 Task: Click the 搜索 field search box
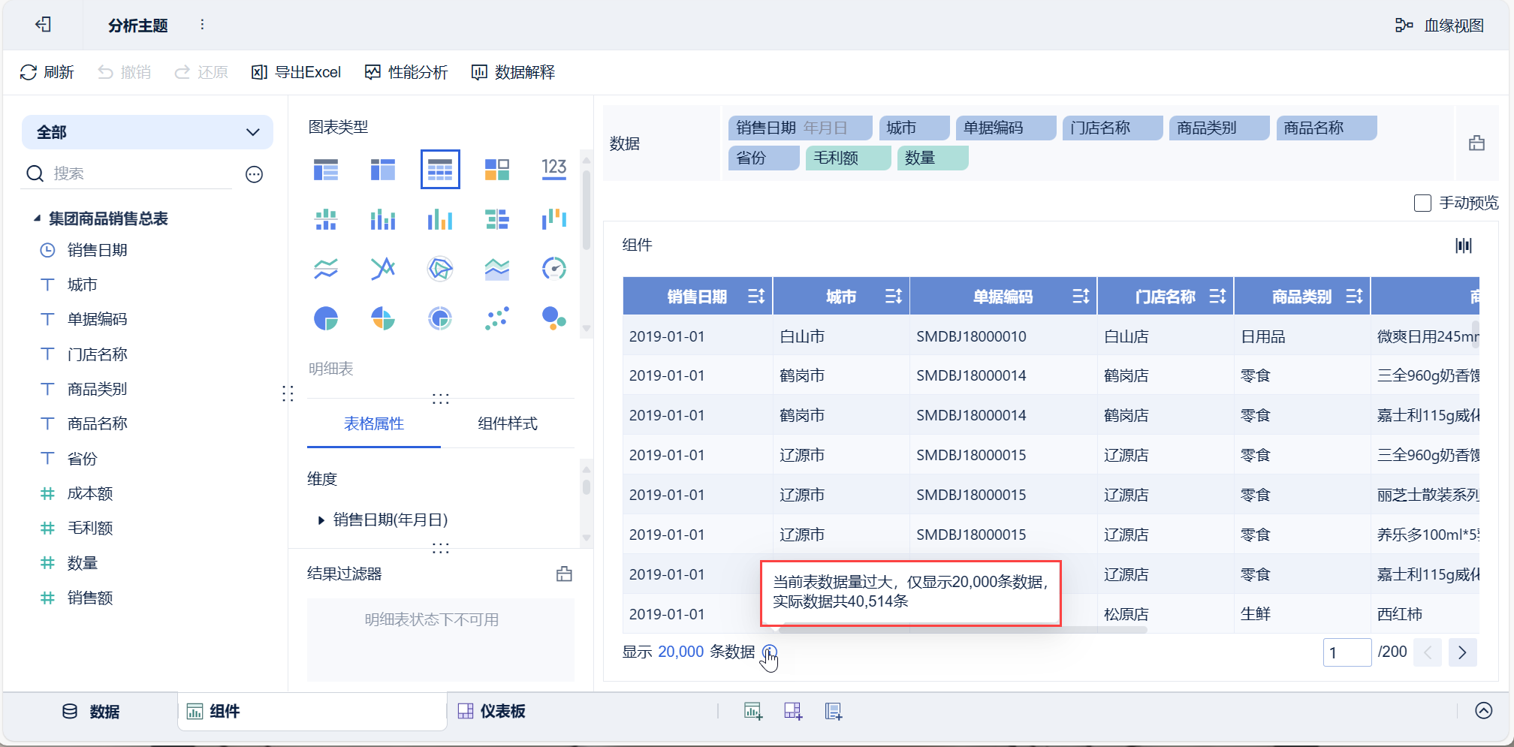(x=129, y=173)
